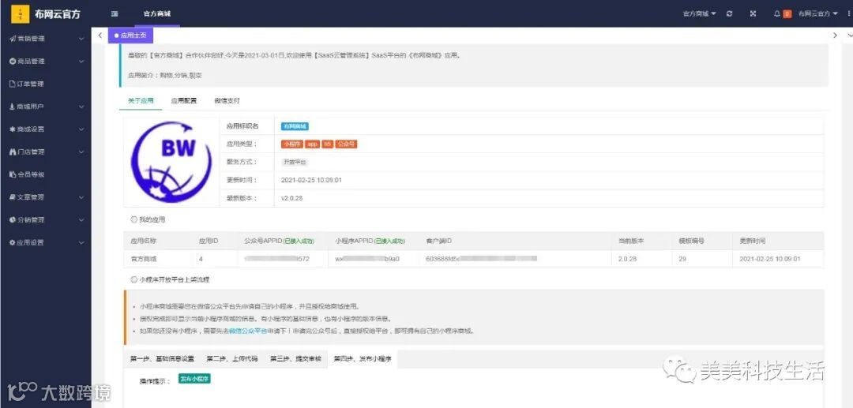Image resolution: width=853 pixels, height=408 pixels.
Task: Switch to the 微信支付 tab
Action: pos(227,101)
